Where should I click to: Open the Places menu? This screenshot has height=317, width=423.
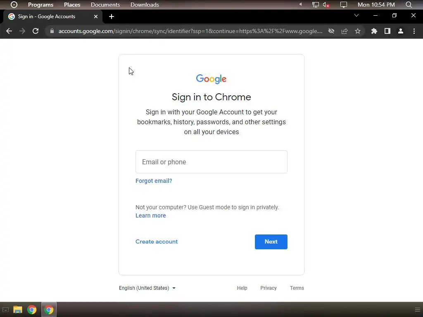(x=72, y=5)
